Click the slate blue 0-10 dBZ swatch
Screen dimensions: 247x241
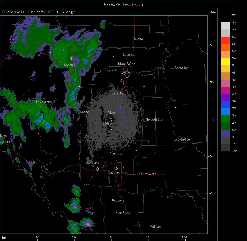tap(225, 133)
